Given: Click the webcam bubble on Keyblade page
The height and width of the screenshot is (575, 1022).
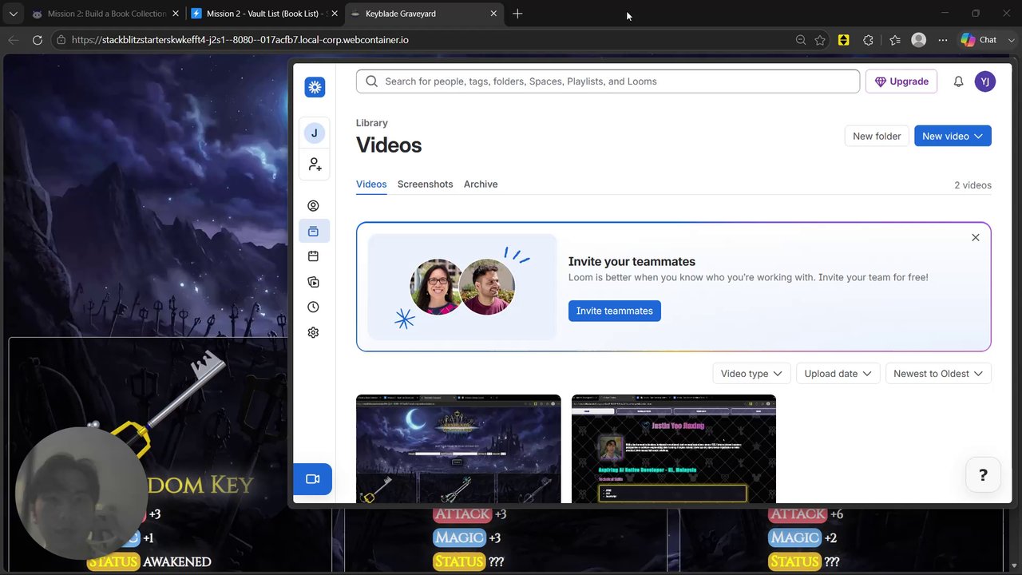Looking at the screenshot, I should 81,494.
